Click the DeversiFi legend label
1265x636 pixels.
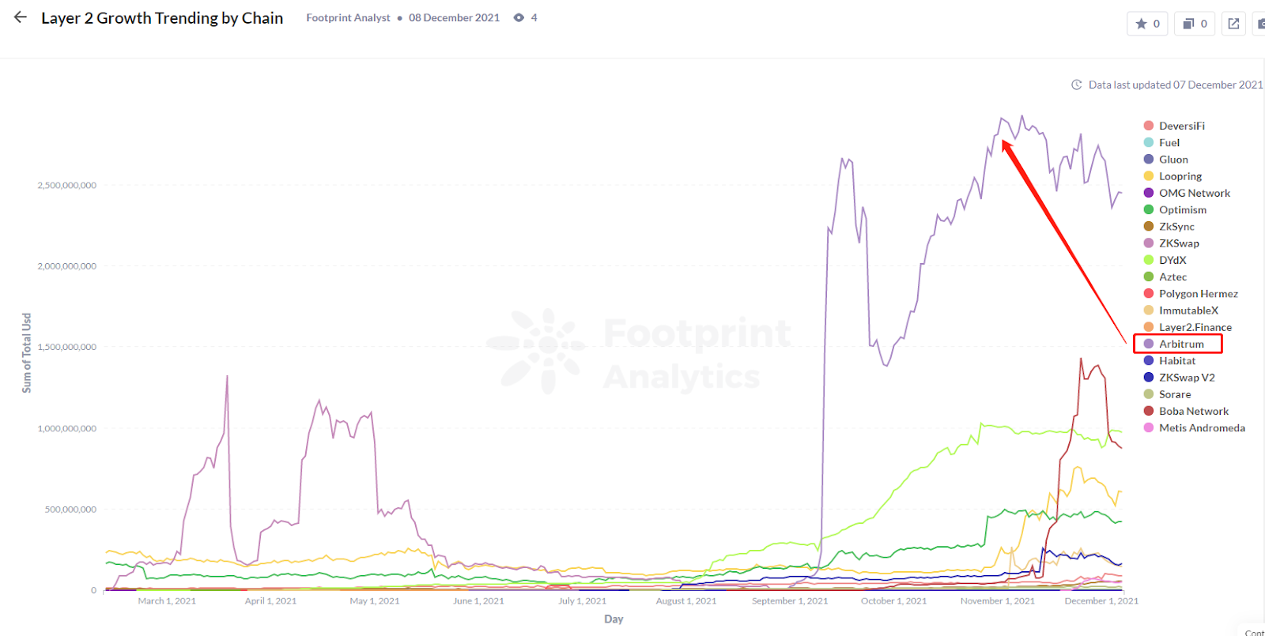(1181, 126)
